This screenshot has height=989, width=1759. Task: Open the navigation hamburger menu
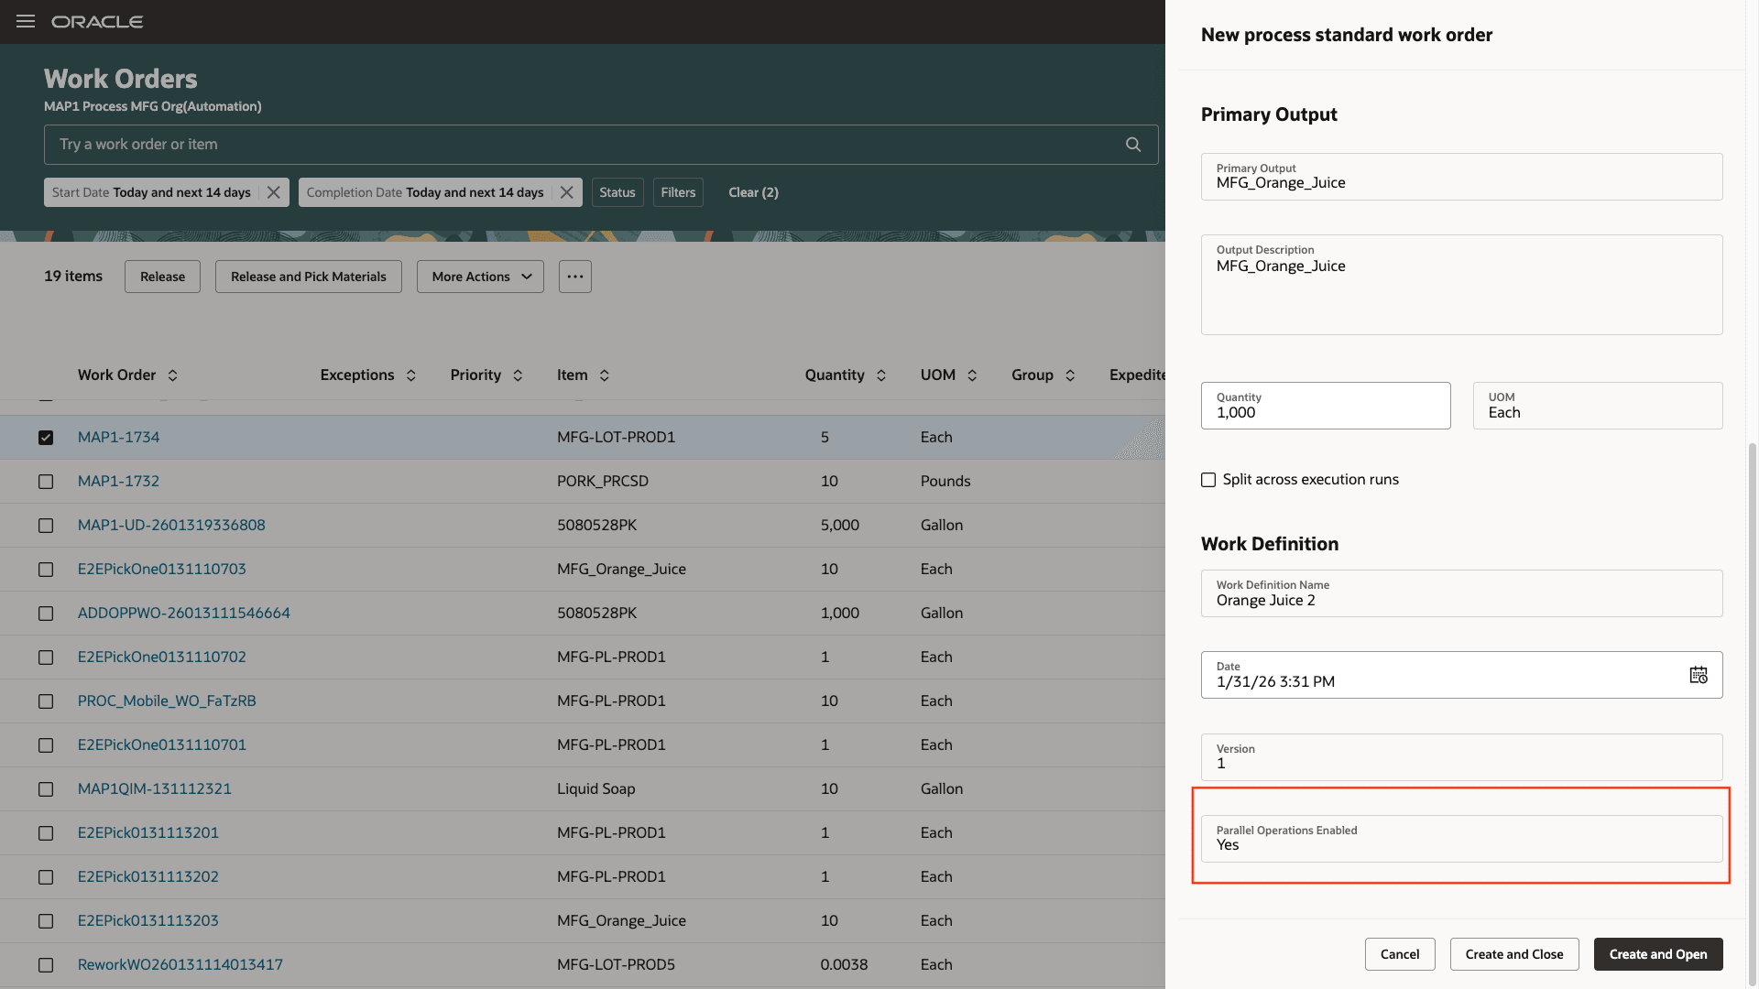pos(25,21)
